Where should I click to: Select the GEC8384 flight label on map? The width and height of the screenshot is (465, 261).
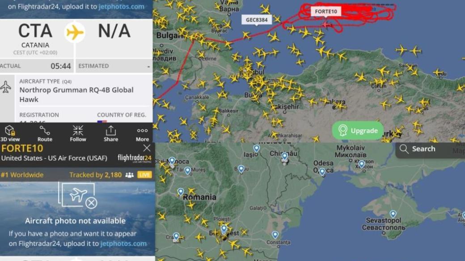click(257, 20)
